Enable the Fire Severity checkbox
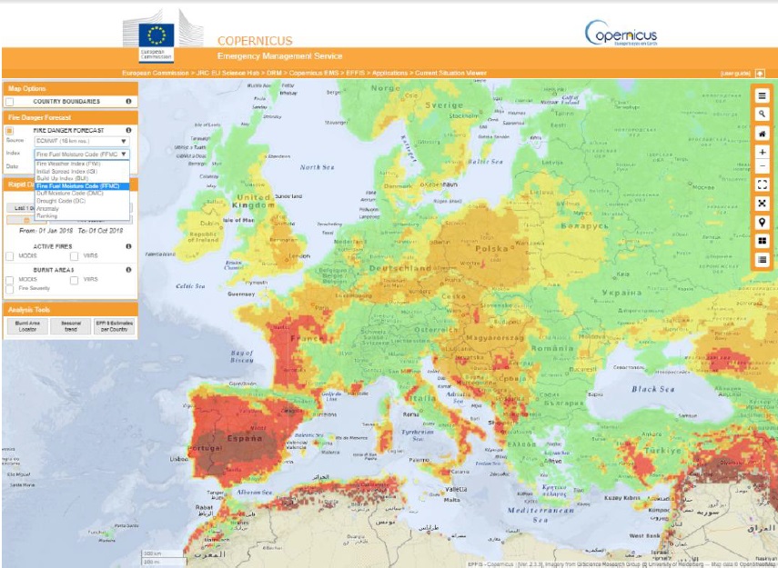Image resolution: width=778 pixels, height=568 pixels. point(10,289)
